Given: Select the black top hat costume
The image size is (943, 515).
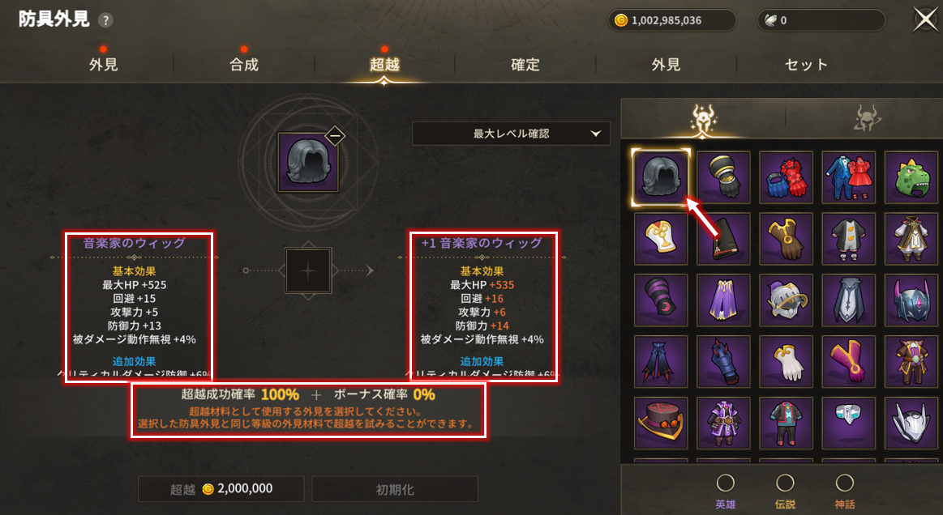Looking at the screenshot, I should coord(661,423).
